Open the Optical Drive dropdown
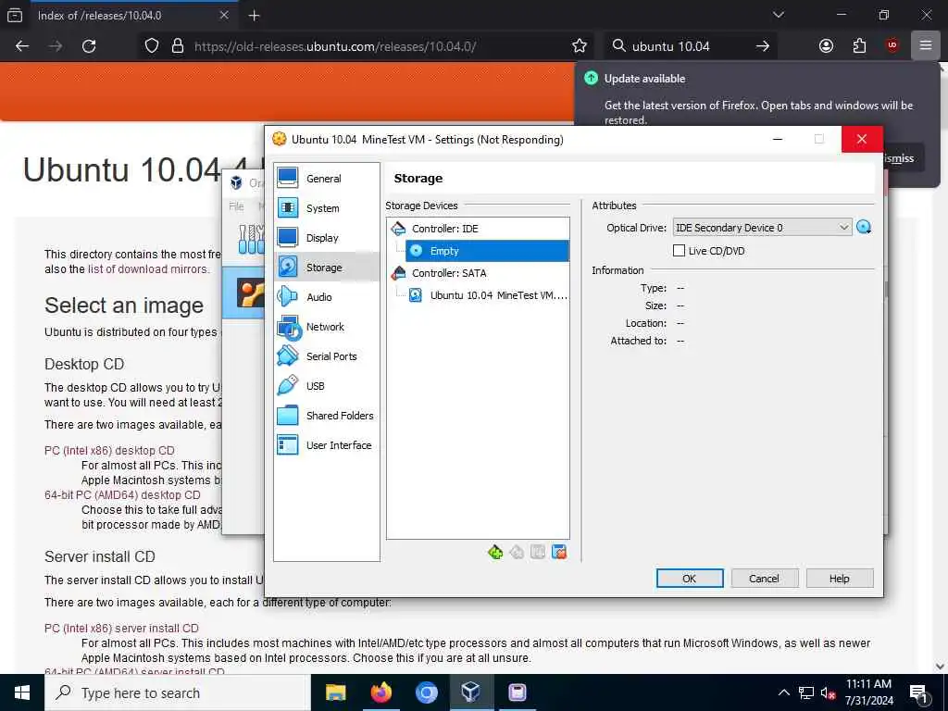Viewport: 948px width, 711px height. click(x=763, y=228)
